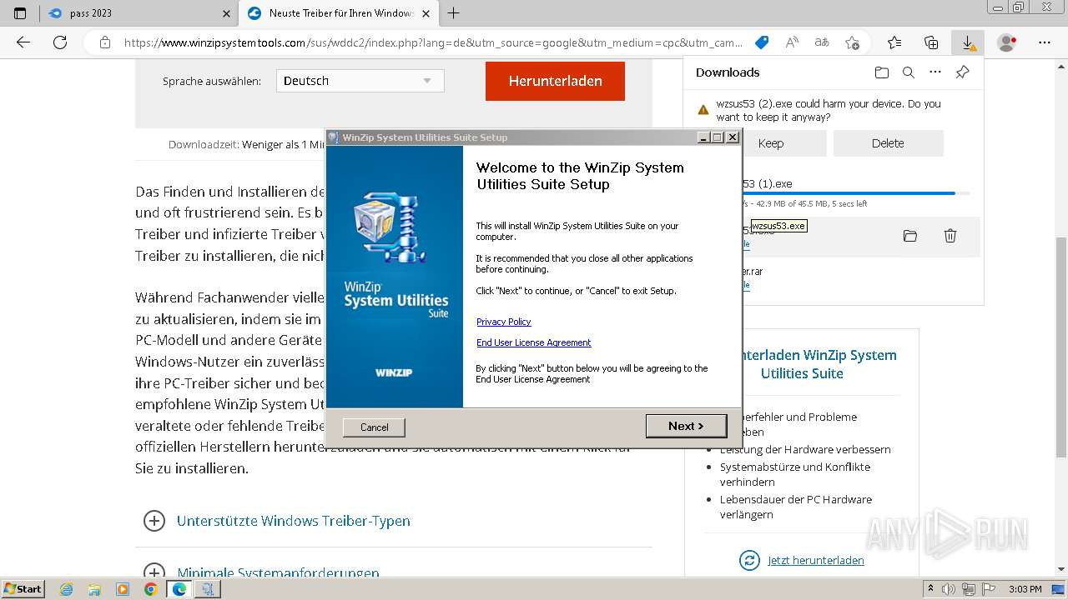Search downloads with the magnifier icon
This screenshot has height=600, width=1068.
pyautogui.click(x=909, y=72)
